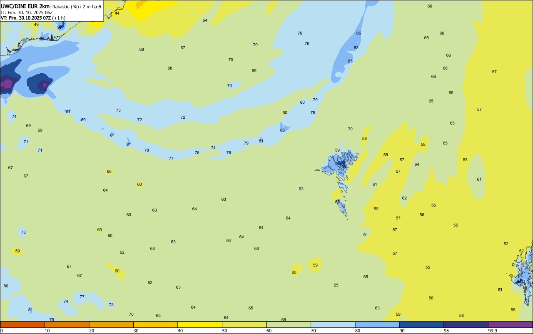The height and width of the screenshot is (334, 533).
Task: Click the humidity value '75' on the map
Action: (52, 320)
